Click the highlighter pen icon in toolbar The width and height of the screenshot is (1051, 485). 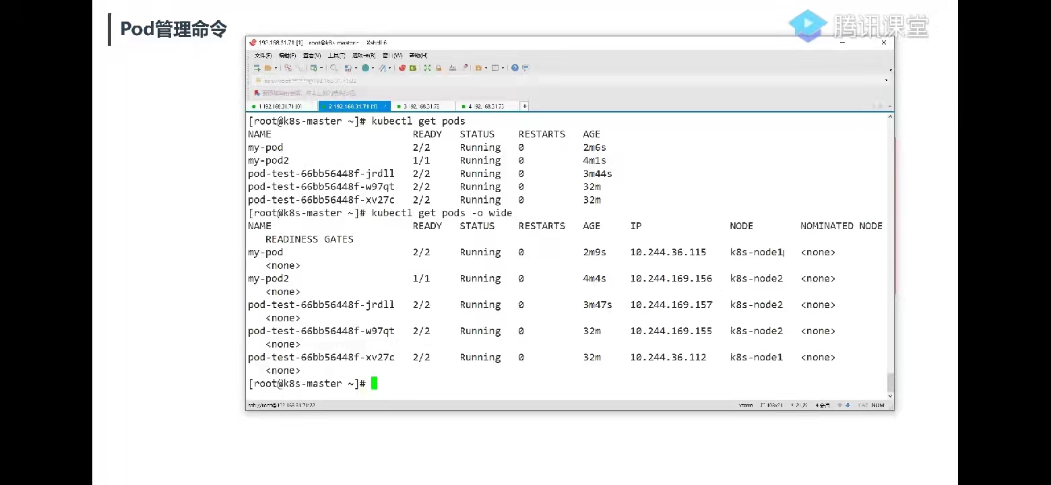[x=465, y=68]
